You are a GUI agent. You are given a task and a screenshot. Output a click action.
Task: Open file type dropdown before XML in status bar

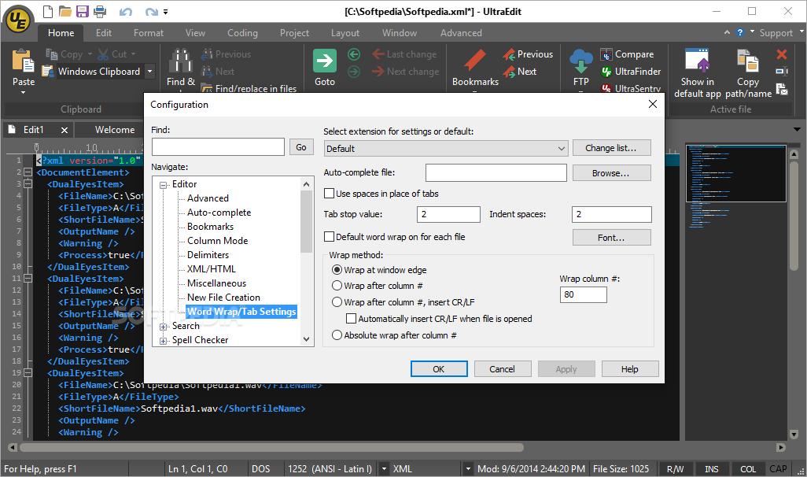point(384,469)
